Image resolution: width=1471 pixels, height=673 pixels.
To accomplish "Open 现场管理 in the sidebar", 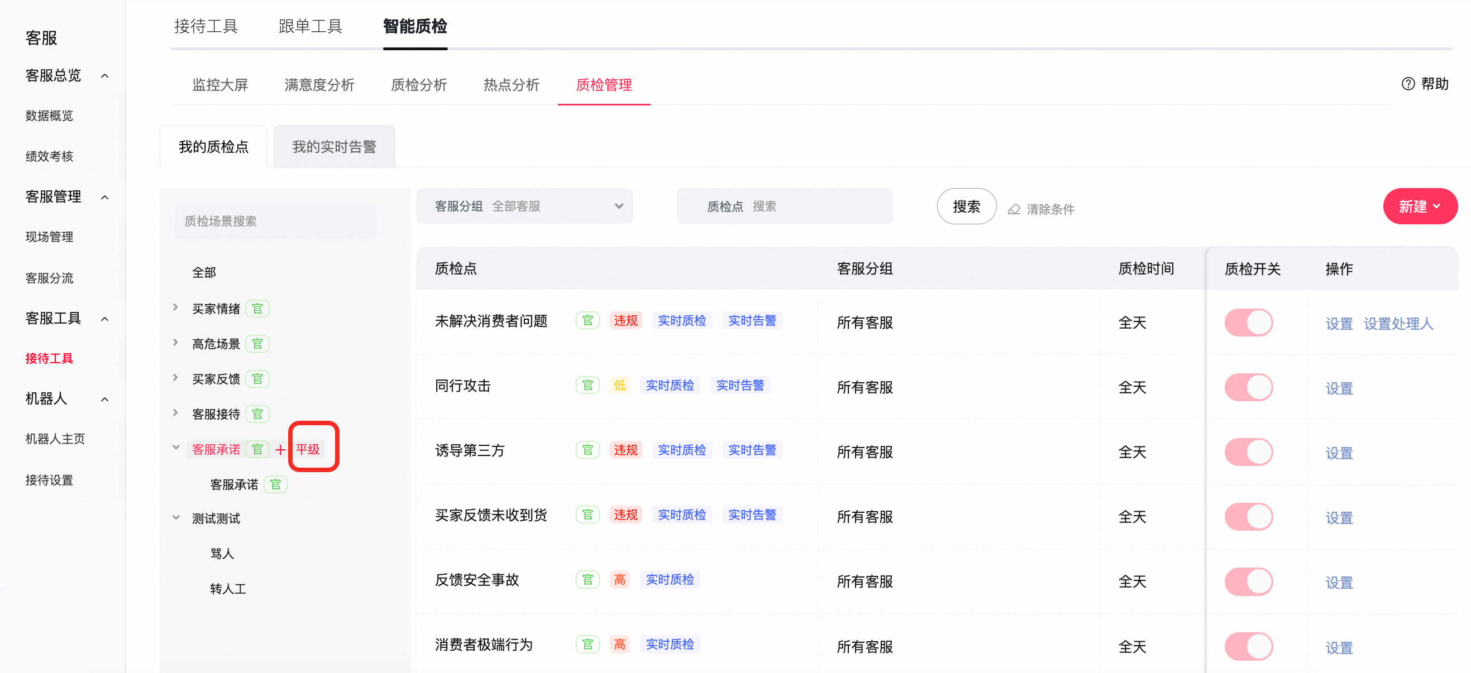I will tap(49, 237).
